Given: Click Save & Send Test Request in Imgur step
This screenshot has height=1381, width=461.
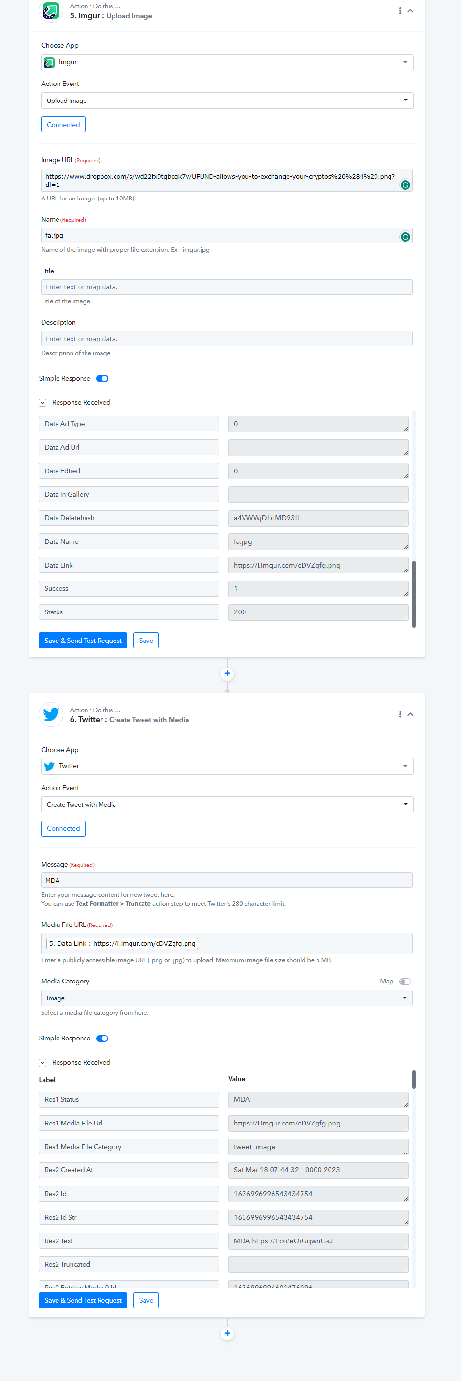Looking at the screenshot, I should pyautogui.click(x=83, y=641).
